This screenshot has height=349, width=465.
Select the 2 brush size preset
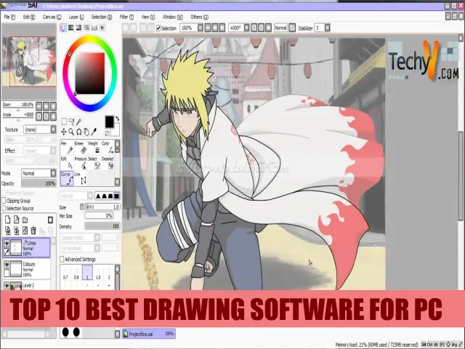[x=109, y=273]
